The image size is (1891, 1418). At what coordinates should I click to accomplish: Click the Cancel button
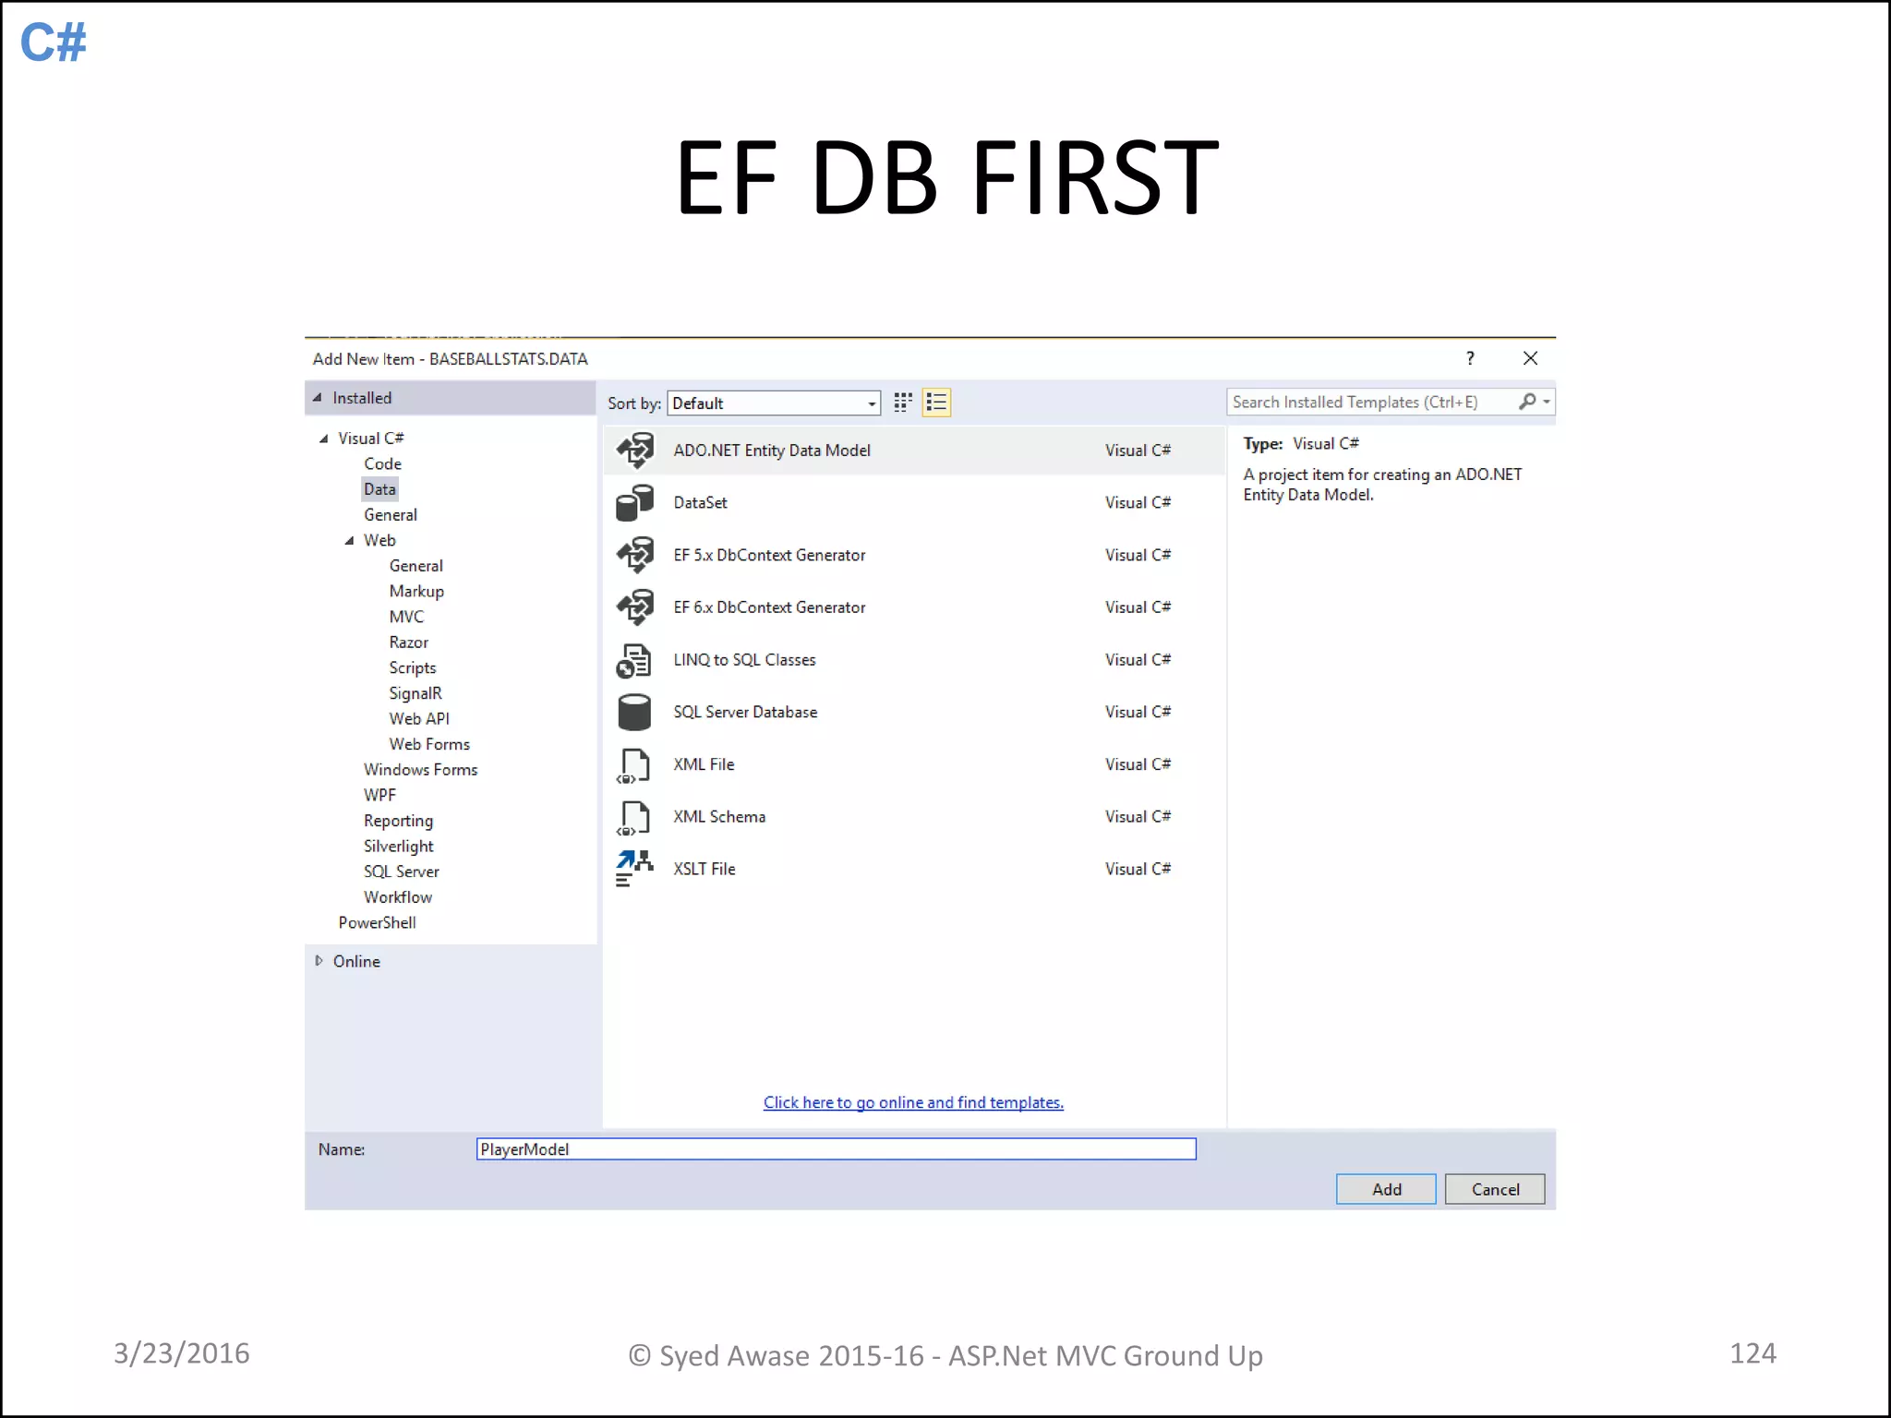point(1495,1189)
